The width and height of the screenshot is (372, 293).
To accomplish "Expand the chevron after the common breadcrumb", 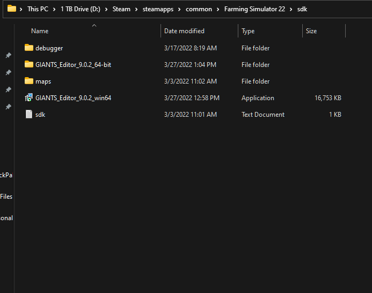I will click(x=218, y=9).
